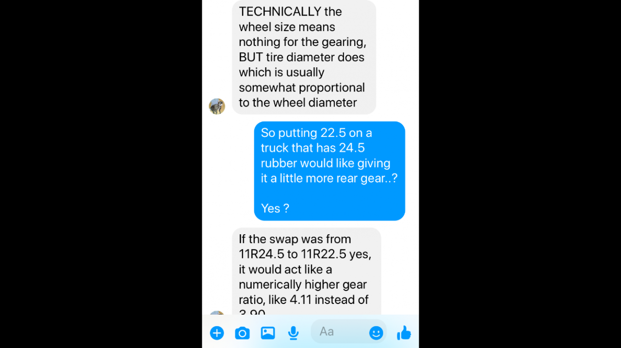Start a voice message with the microphone
621x348 pixels.
click(293, 333)
